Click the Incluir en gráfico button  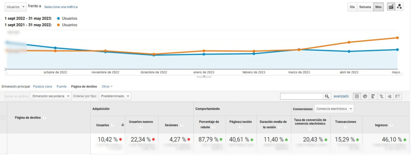16,96
